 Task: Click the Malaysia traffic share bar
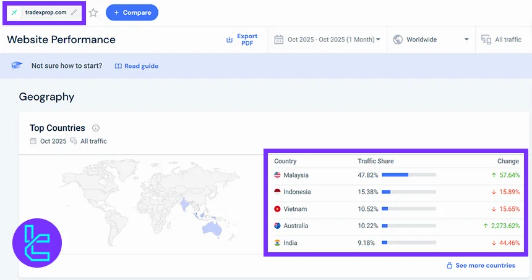[408, 175]
